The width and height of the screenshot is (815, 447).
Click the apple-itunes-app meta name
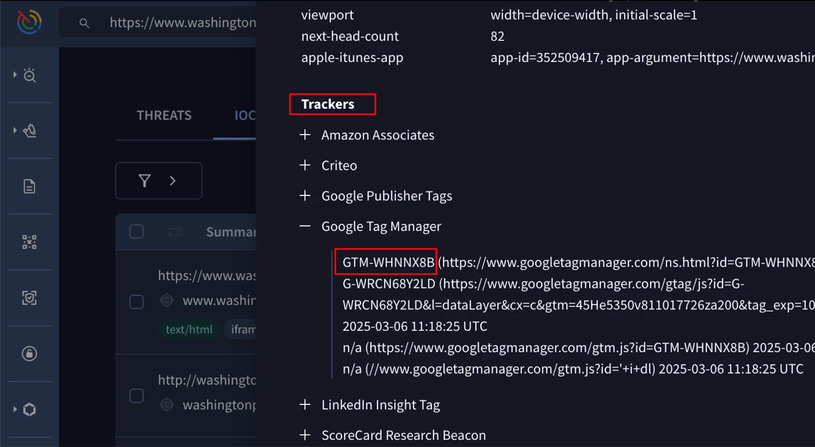click(352, 58)
